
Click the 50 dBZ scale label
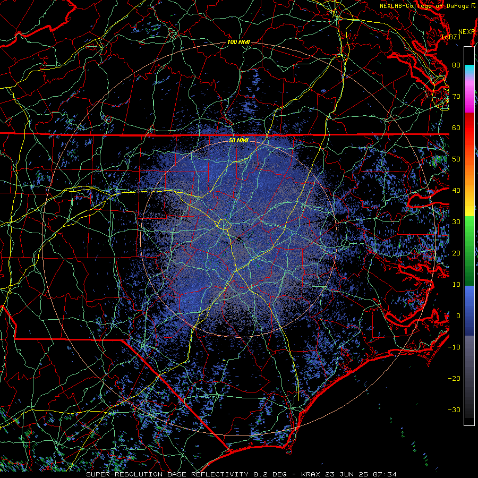point(456,159)
